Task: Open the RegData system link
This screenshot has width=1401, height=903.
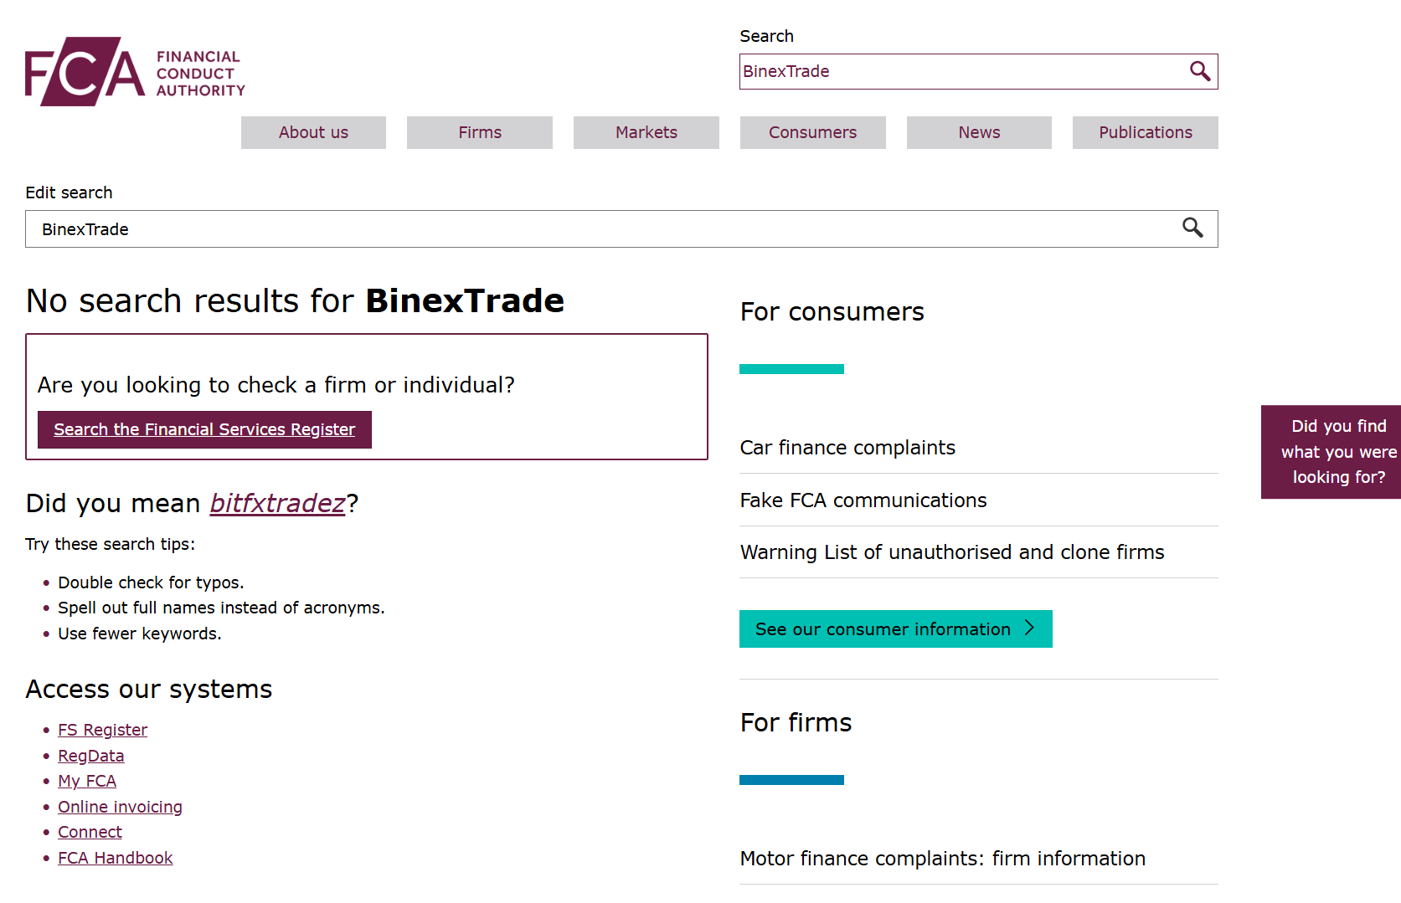Action: 90,755
